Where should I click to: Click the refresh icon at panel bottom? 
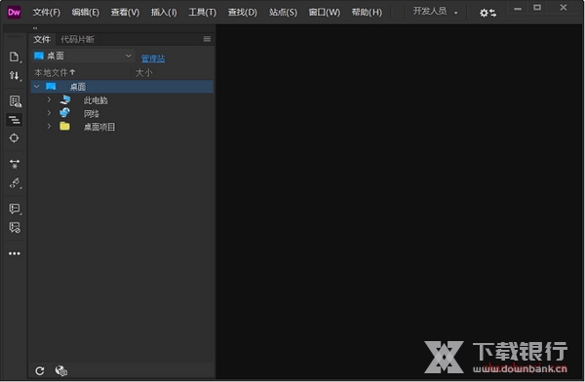pos(40,371)
